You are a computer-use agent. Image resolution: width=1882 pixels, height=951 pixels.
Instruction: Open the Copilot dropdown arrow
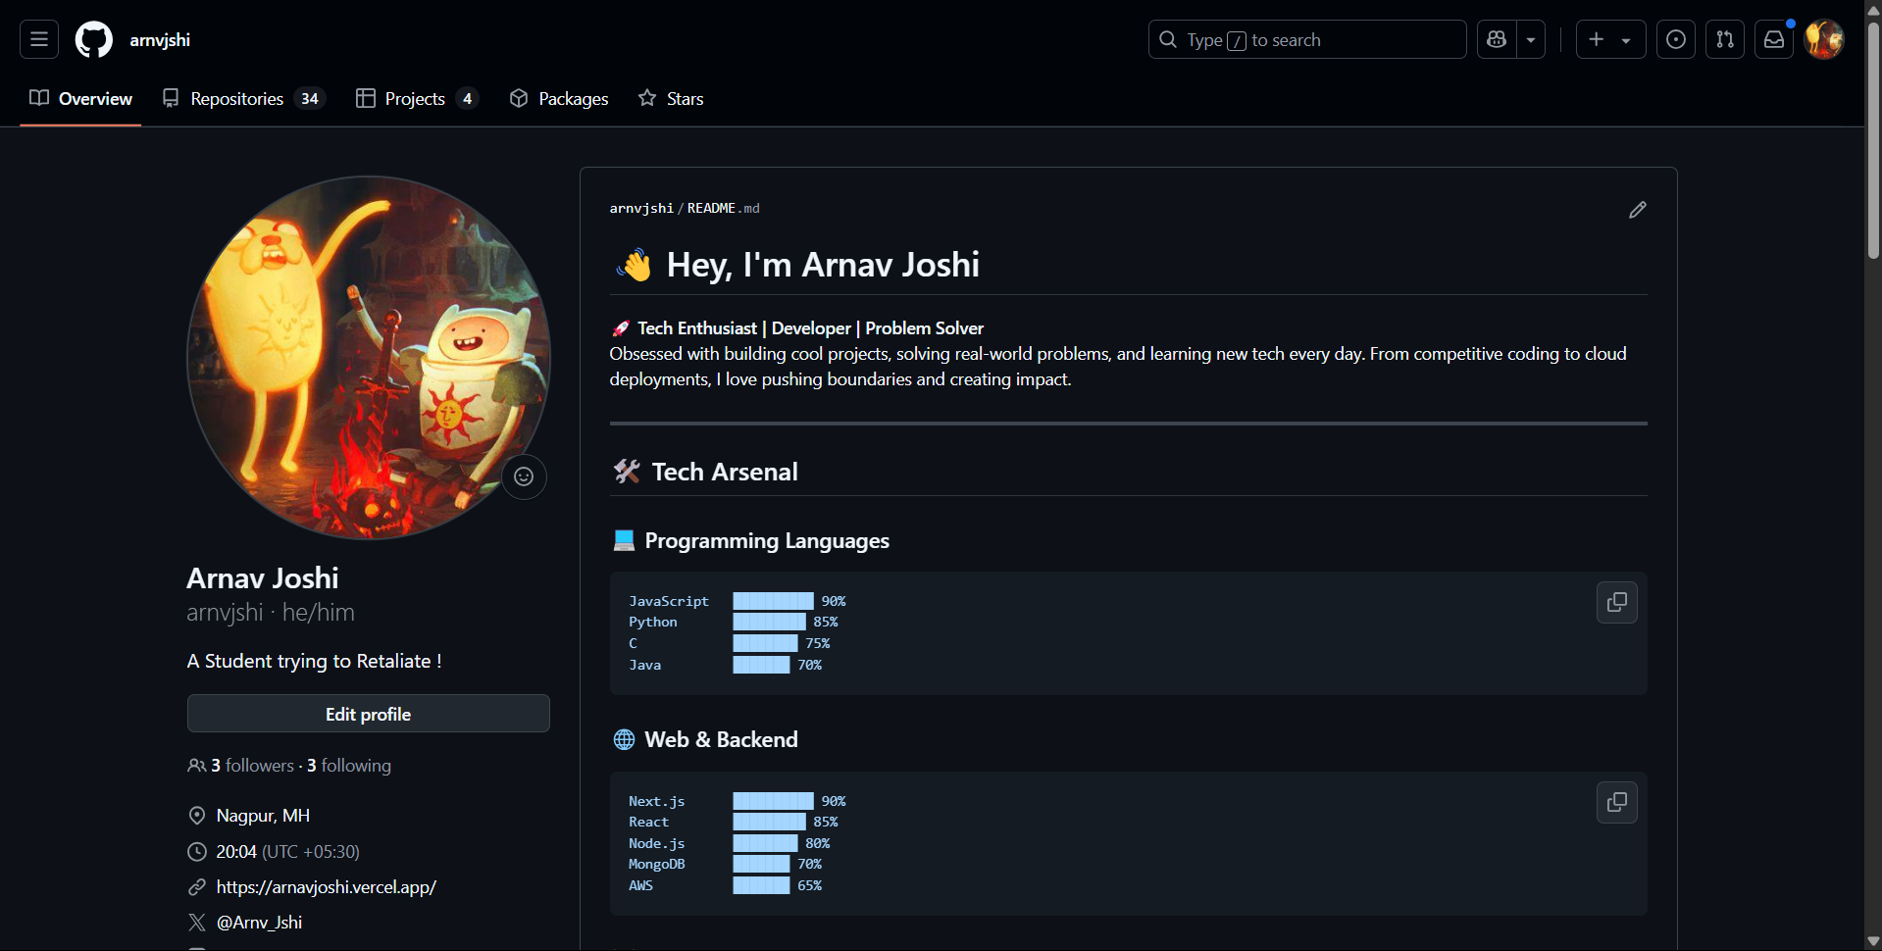1530,39
